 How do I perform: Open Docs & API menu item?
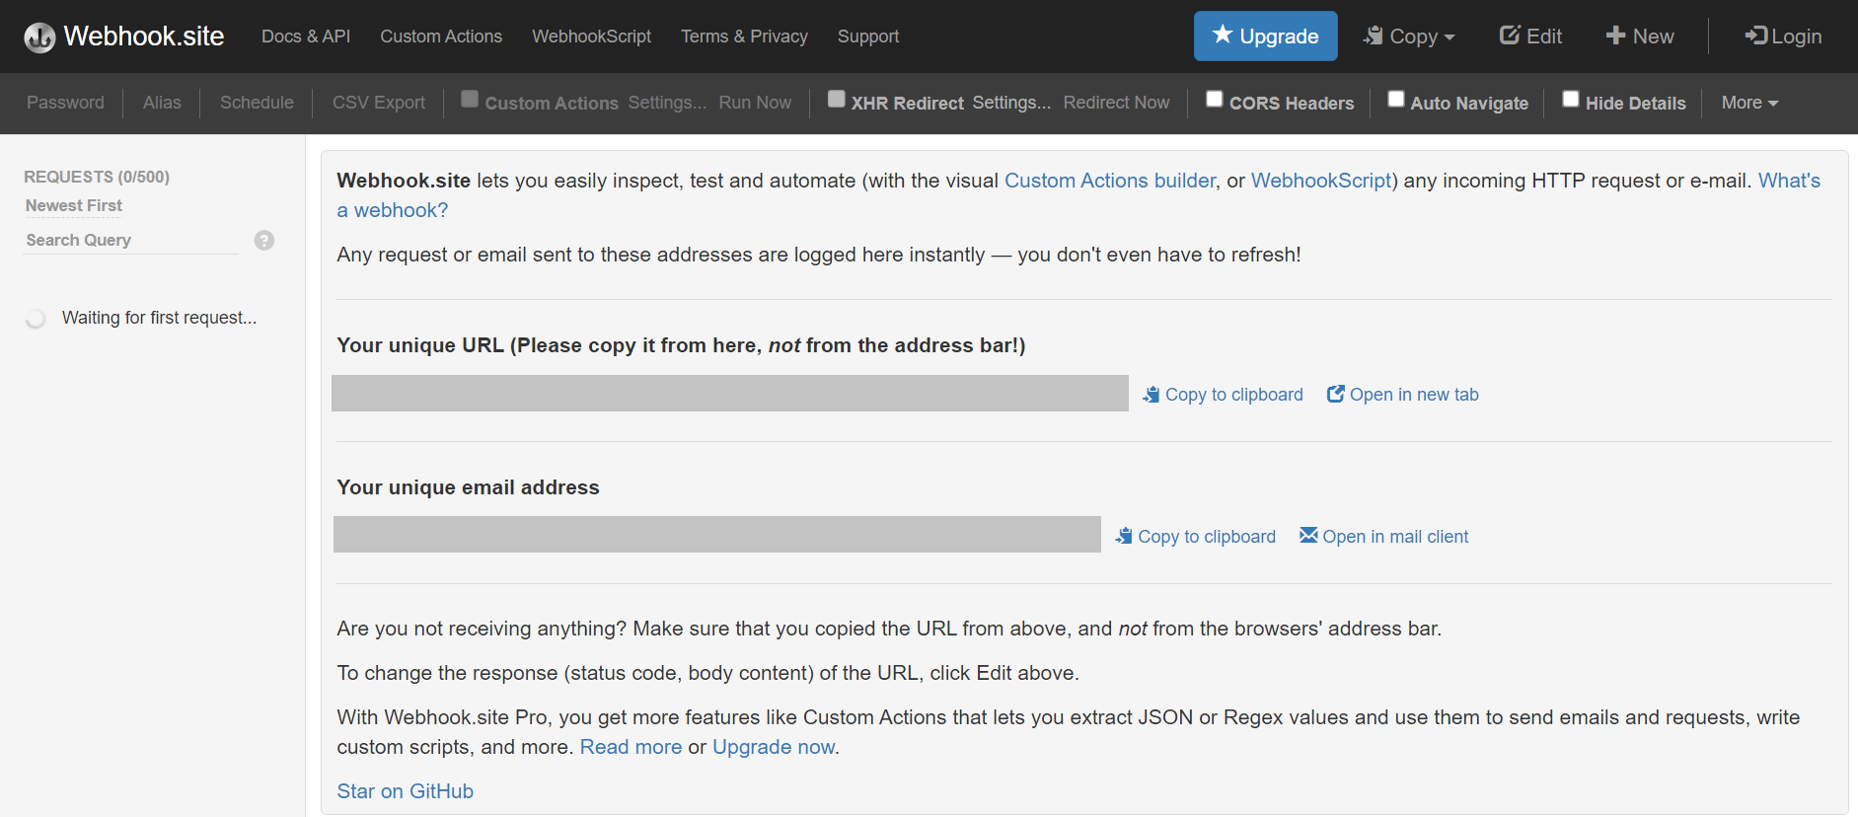pyautogui.click(x=306, y=37)
